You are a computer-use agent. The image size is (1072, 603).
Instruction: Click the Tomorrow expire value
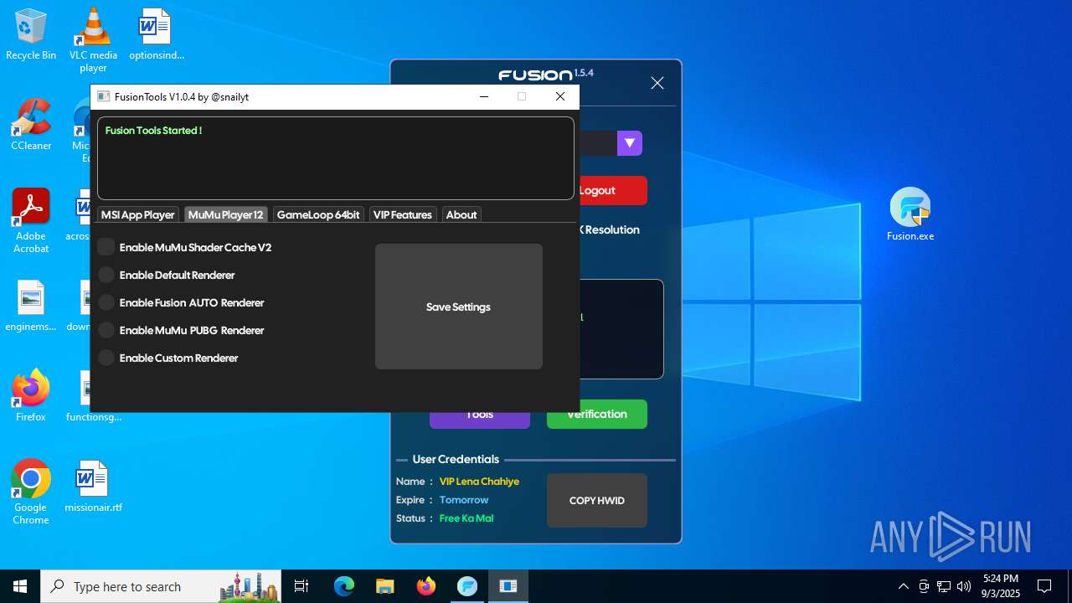[464, 500]
